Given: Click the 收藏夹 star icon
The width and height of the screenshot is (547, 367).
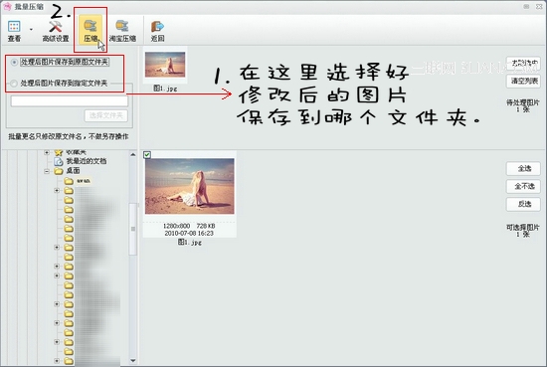Looking at the screenshot, I should pyautogui.click(x=59, y=152).
